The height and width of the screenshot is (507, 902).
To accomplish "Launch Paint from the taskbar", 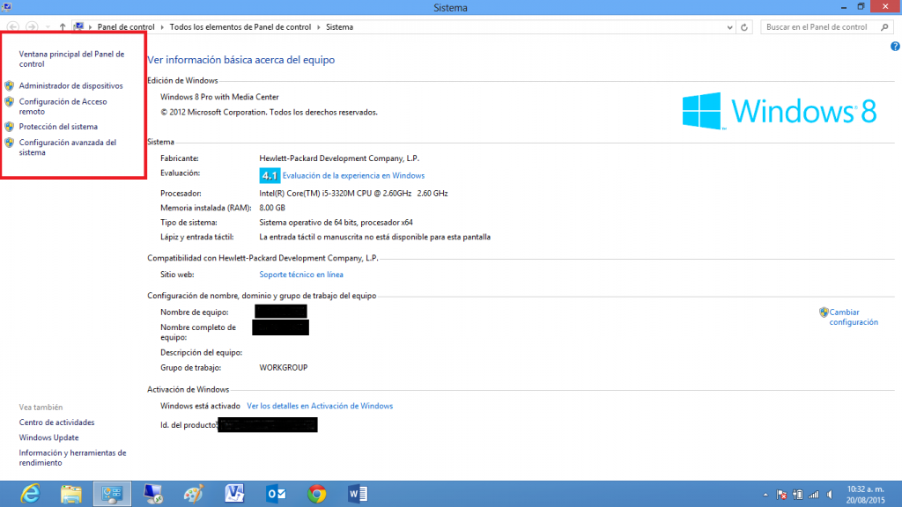I will click(194, 494).
